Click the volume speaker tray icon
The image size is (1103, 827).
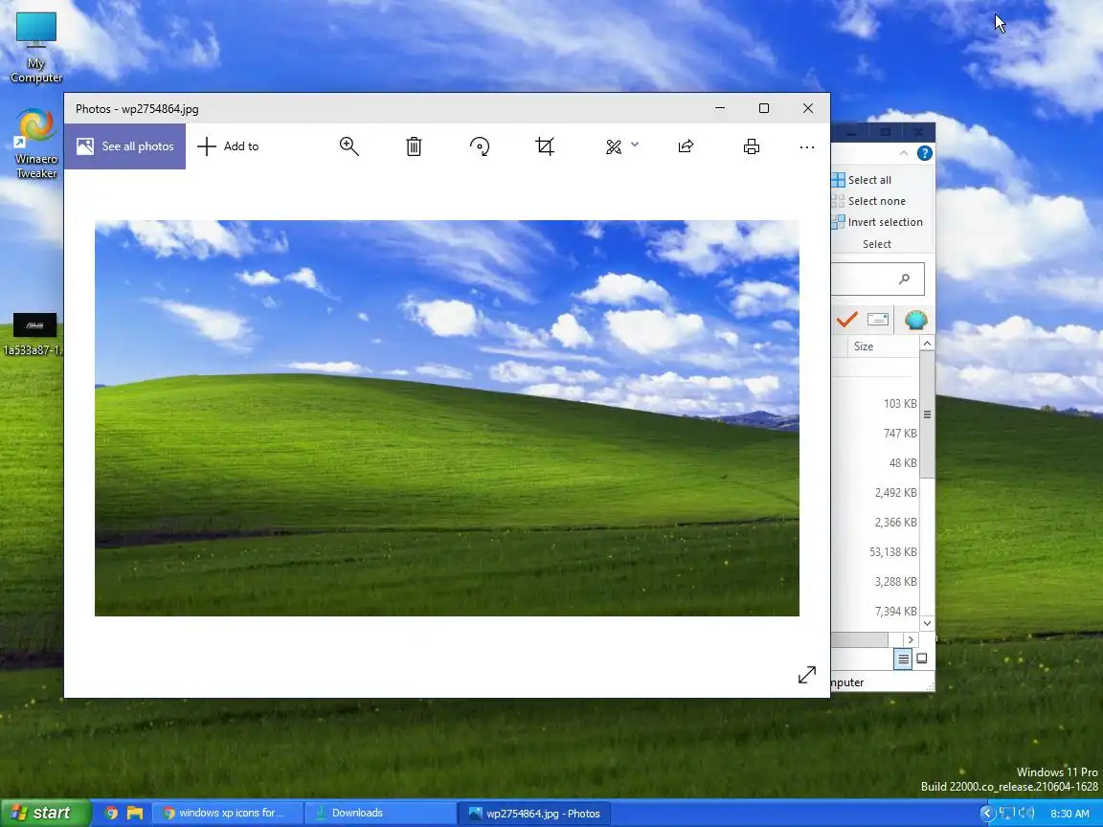point(1025,813)
